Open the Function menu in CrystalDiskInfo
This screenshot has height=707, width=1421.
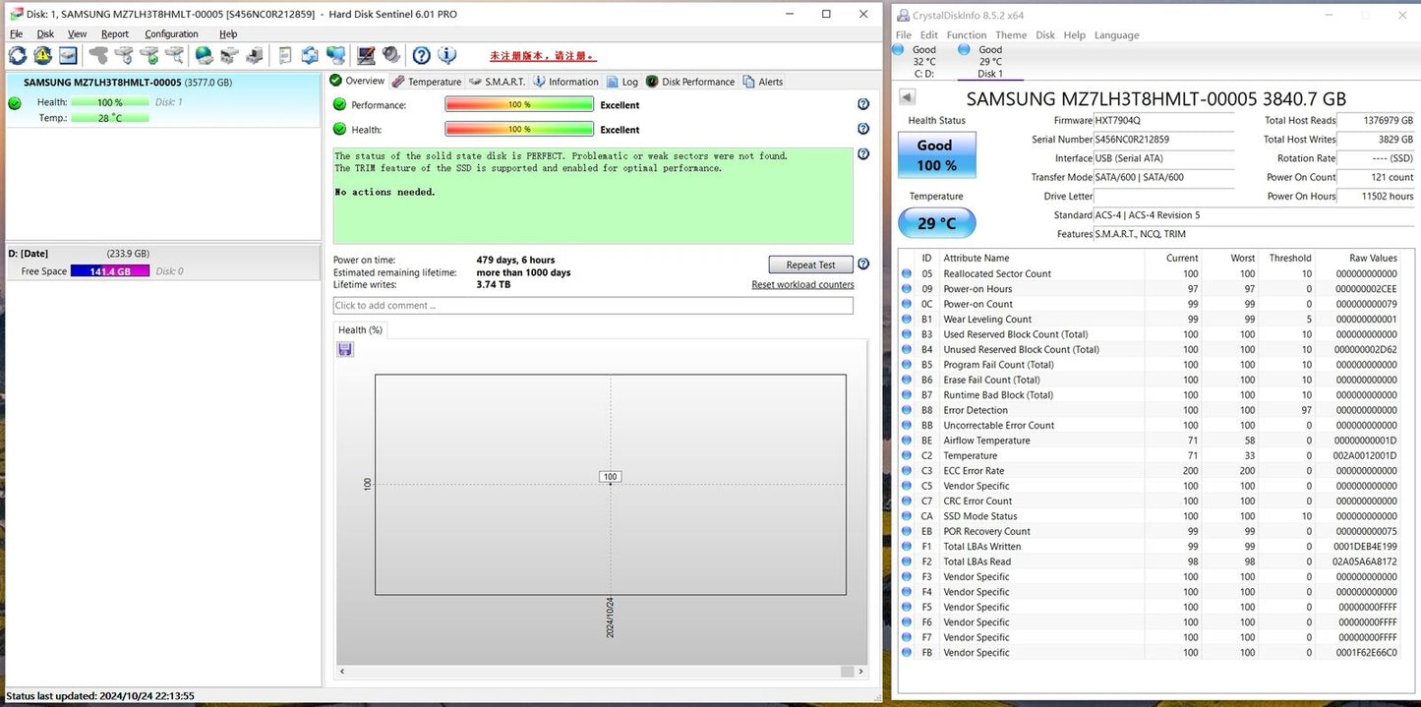pos(967,35)
